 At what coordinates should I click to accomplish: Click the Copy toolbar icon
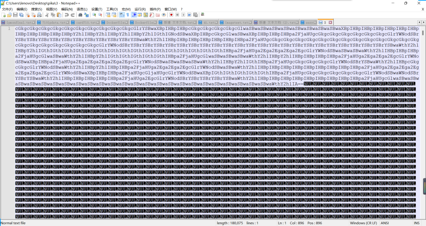pos(53,15)
